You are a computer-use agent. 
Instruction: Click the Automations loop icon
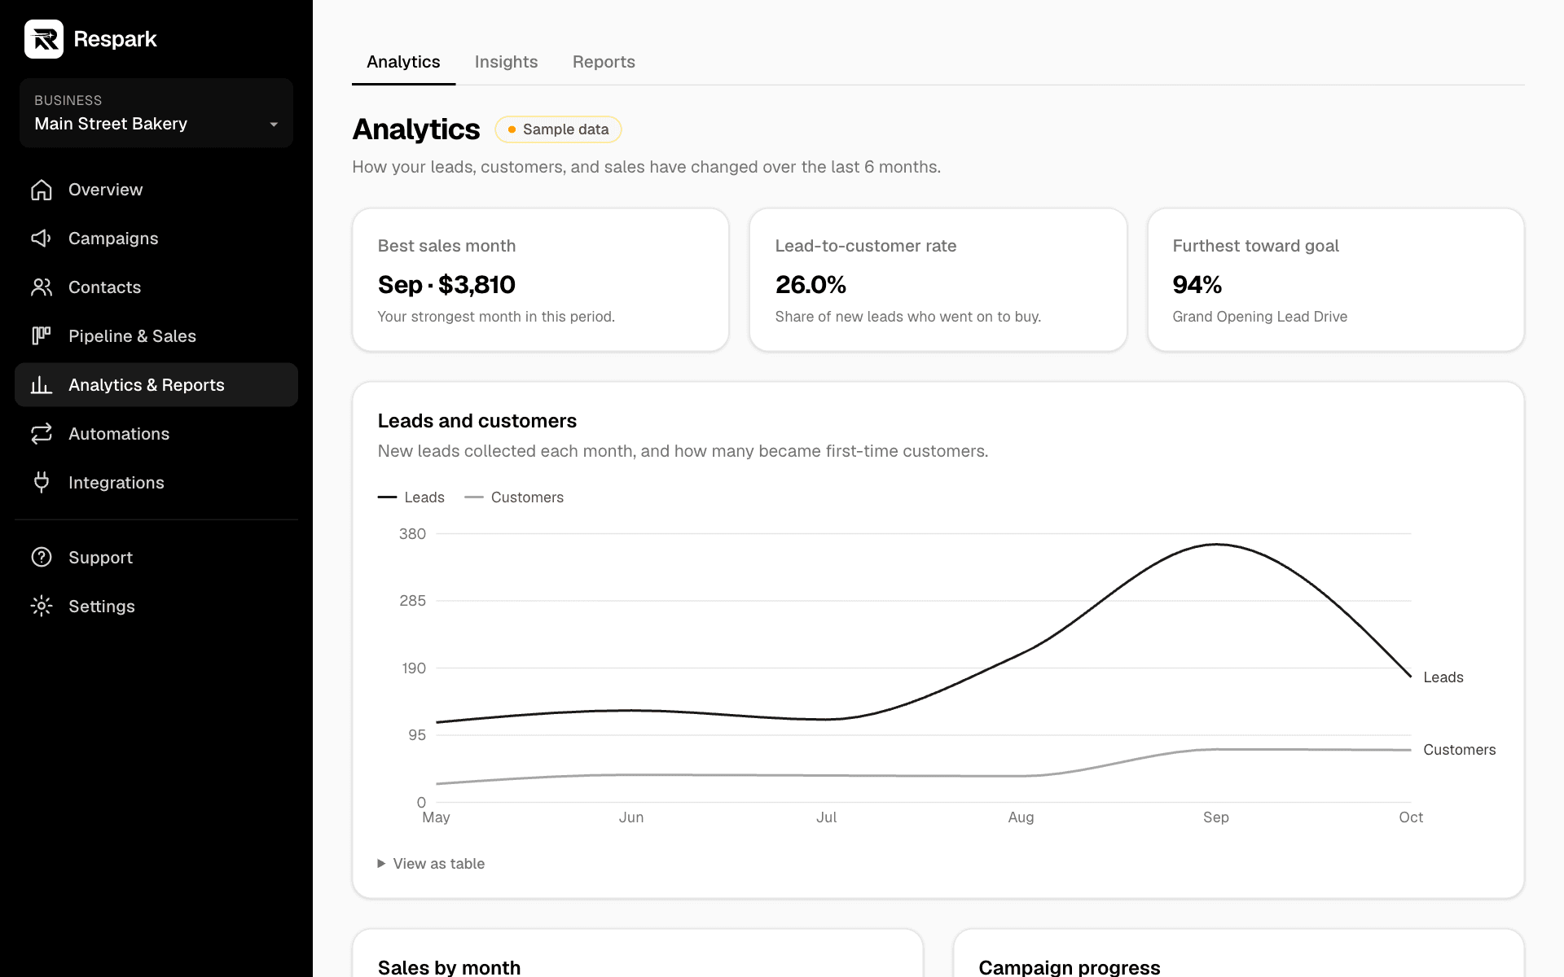[x=42, y=434]
